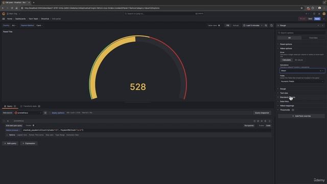Click Add query button

point(10,144)
